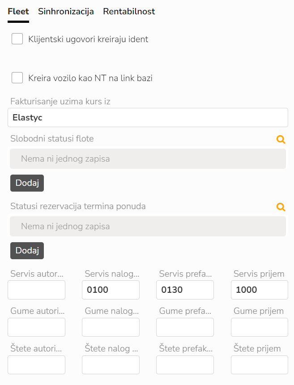Click search icon for Slobodni statusi flote
This screenshot has height=385, width=294.
coord(281,139)
